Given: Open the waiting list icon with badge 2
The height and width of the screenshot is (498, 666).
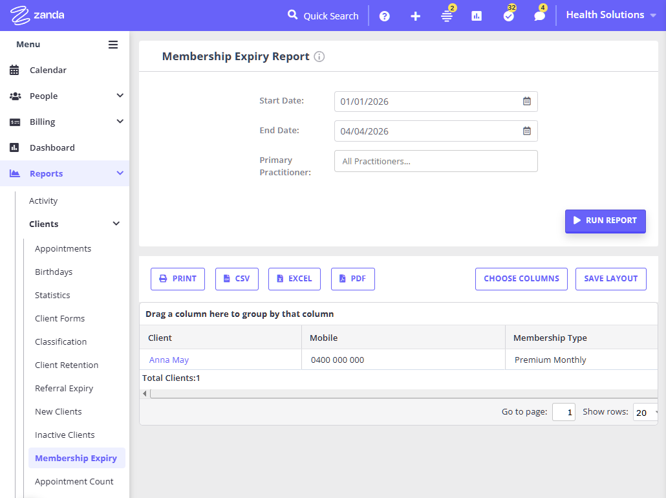Looking at the screenshot, I should (447, 16).
